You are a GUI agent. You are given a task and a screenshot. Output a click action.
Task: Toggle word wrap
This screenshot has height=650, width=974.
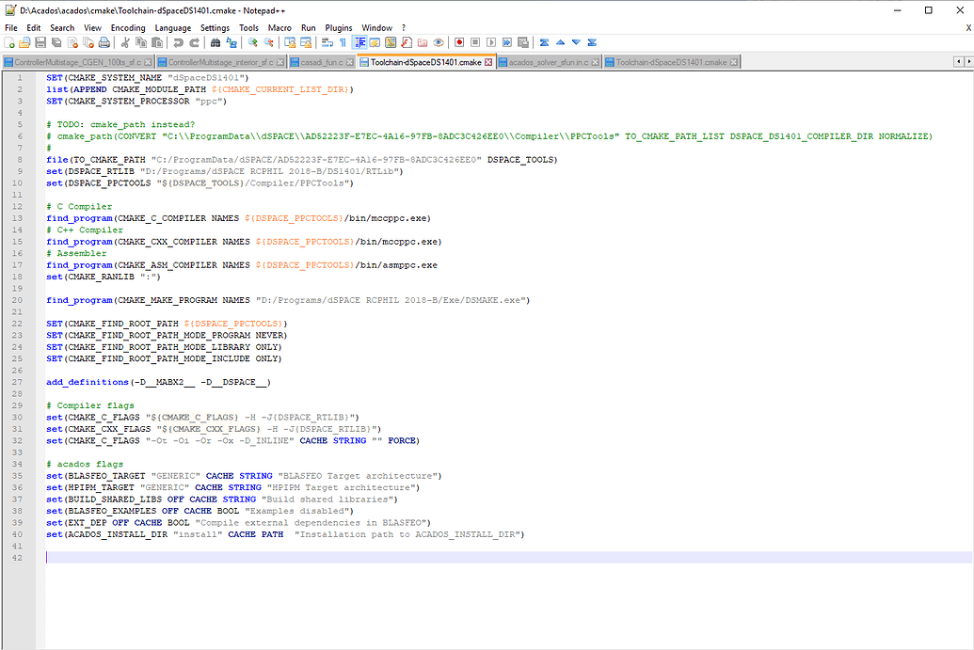[328, 42]
